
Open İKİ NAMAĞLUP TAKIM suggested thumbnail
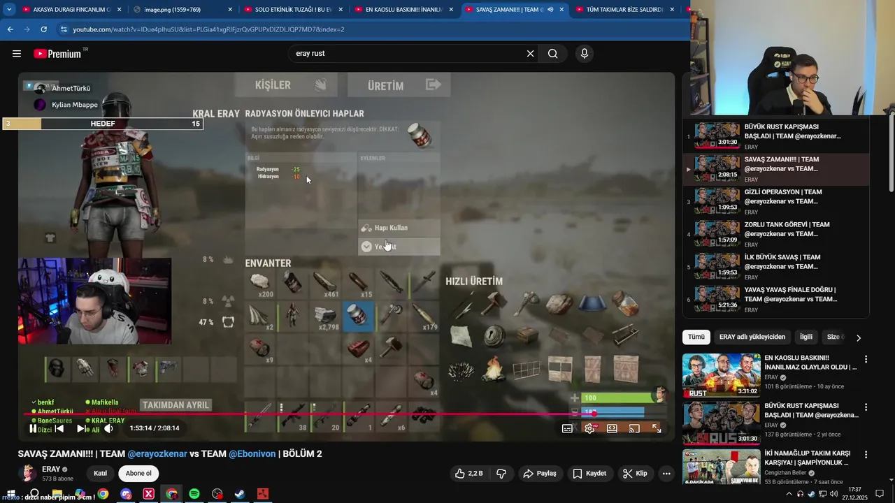point(721,467)
